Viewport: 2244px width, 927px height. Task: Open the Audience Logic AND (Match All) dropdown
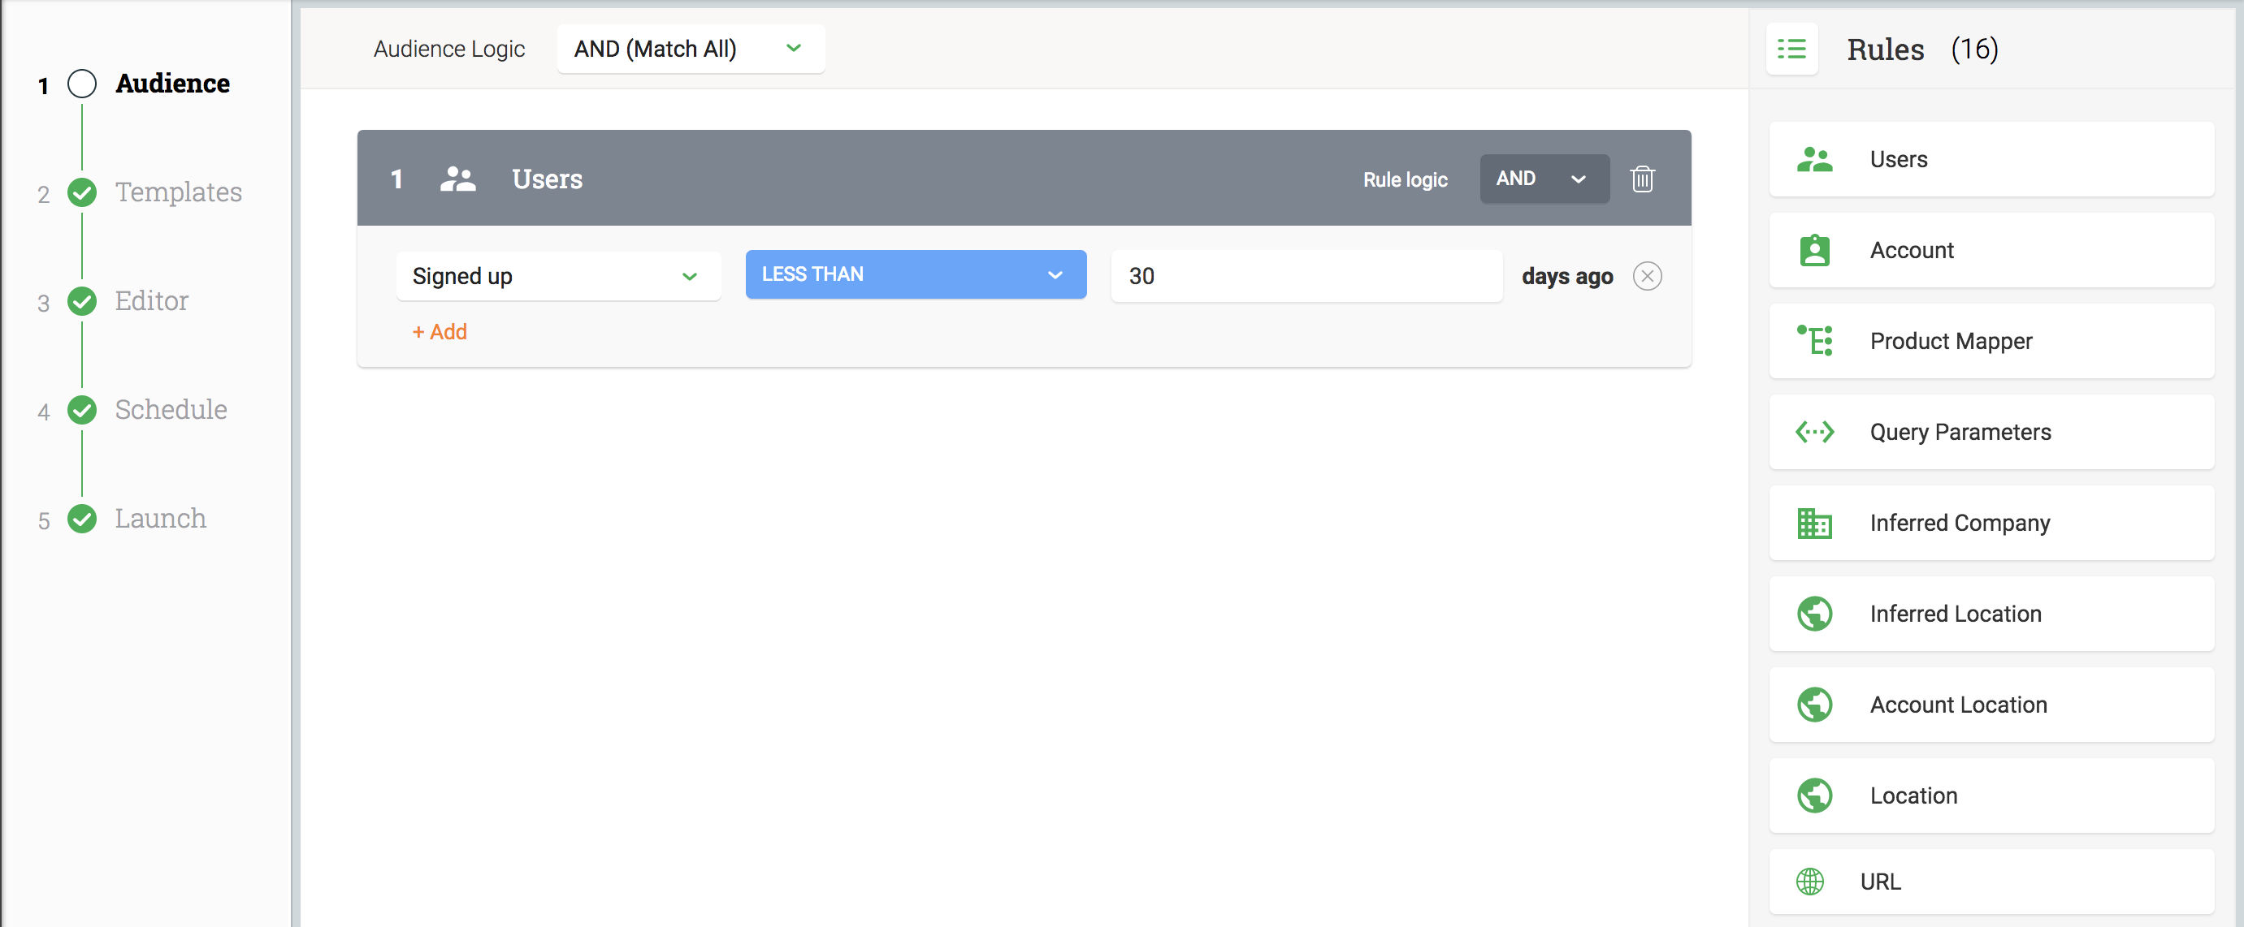[x=691, y=49]
